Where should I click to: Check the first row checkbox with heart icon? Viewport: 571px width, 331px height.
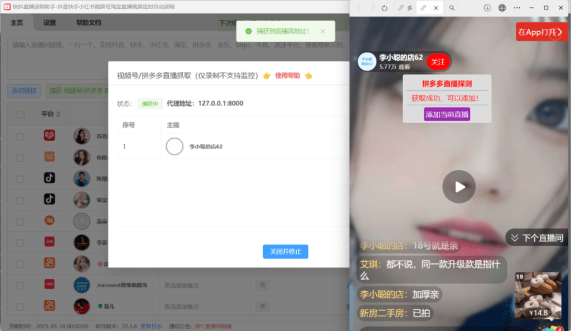pos(21,137)
